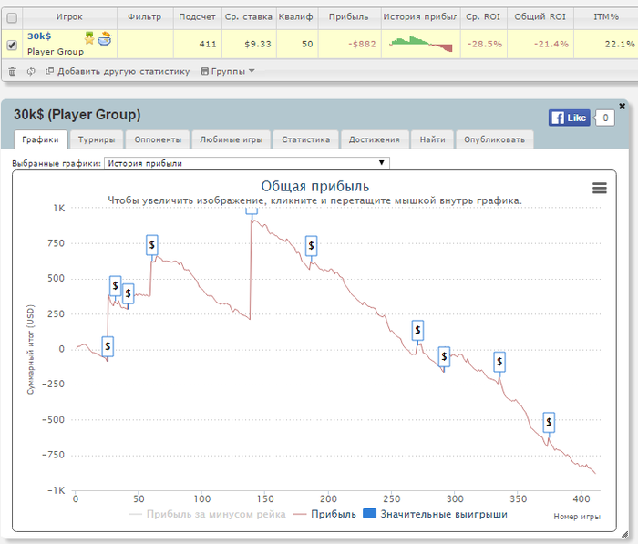The image size is (638, 544).
Task: Sort by Ср. ставка column header
Action: click(x=249, y=17)
